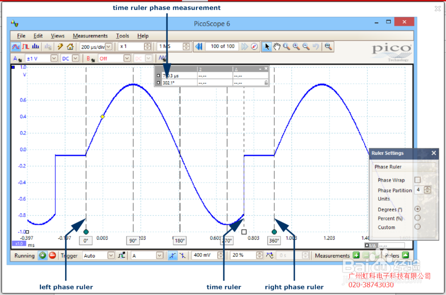Toggle the Phase Wrap checkbox
This screenshot has width=446, height=295.
click(x=417, y=180)
